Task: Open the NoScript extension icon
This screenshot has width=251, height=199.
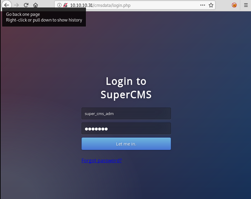Action: pos(234,5)
